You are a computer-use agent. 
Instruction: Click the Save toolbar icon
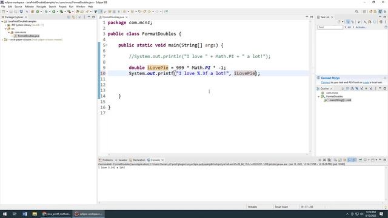[x=11, y=12]
